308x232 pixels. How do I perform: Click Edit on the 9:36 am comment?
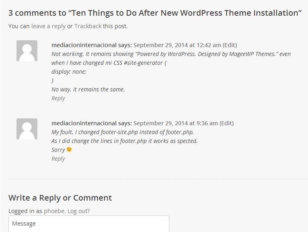[226, 123]
